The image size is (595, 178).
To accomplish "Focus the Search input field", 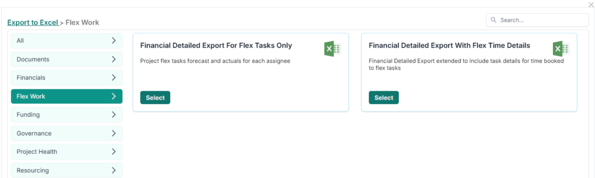I will (541, 20).
